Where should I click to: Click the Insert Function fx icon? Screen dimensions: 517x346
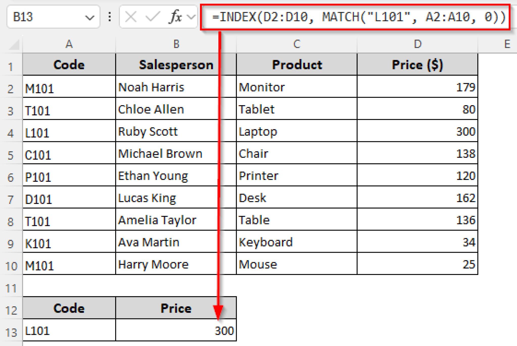coord(176,17)
